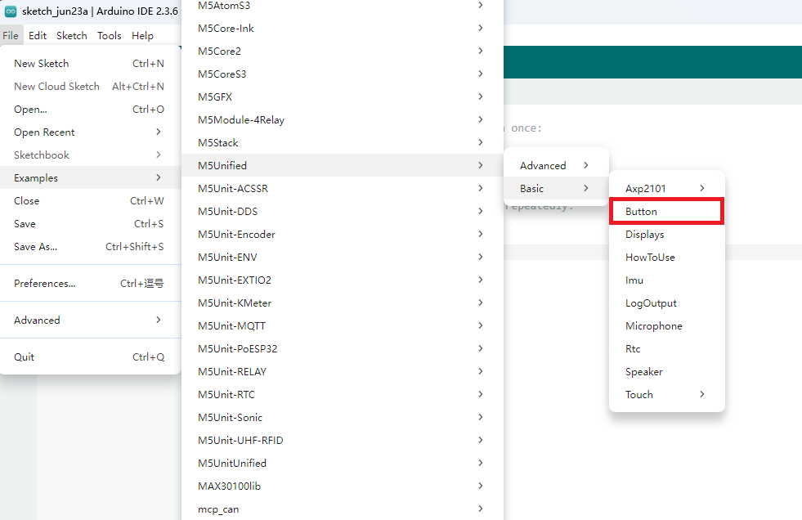Expand the M5Unit-RELAY examples
The width and height of the screenshot is (802, 520).
click(x=343, y=372)
